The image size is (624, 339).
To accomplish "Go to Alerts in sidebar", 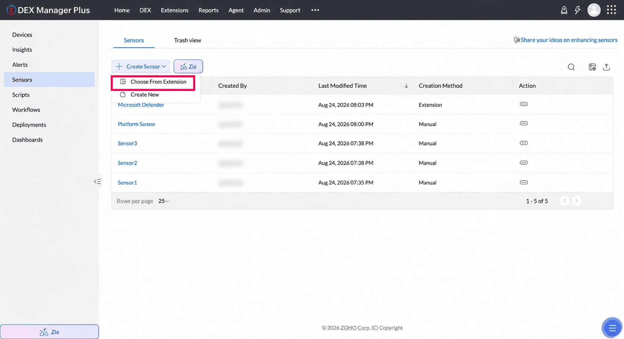I will point(20,65).
